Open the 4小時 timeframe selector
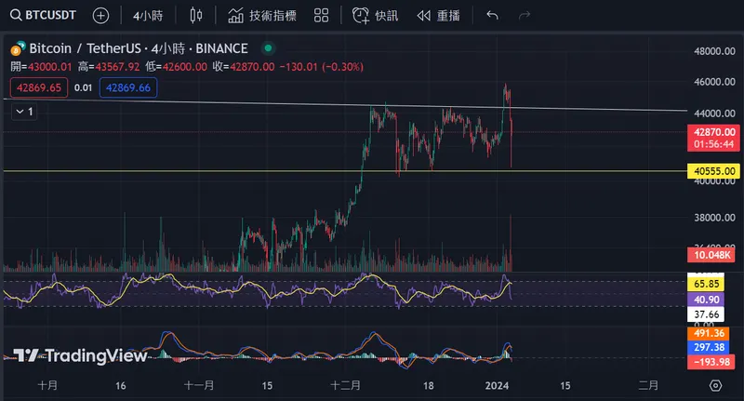The width and height of the screenshot is (744, 401). point(148,16)
